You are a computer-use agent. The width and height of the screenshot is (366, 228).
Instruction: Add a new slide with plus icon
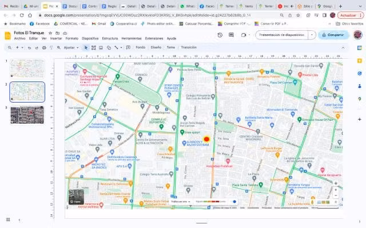(17, 47)
